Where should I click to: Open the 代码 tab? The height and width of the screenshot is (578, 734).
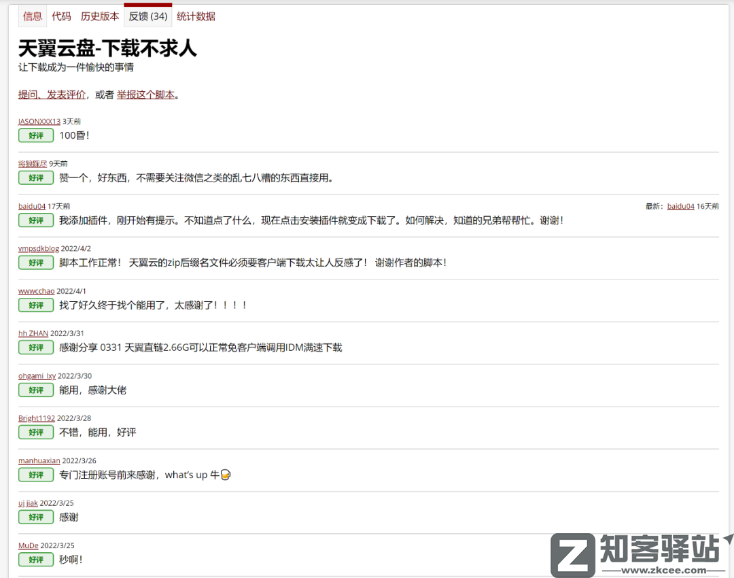point(61,16)
